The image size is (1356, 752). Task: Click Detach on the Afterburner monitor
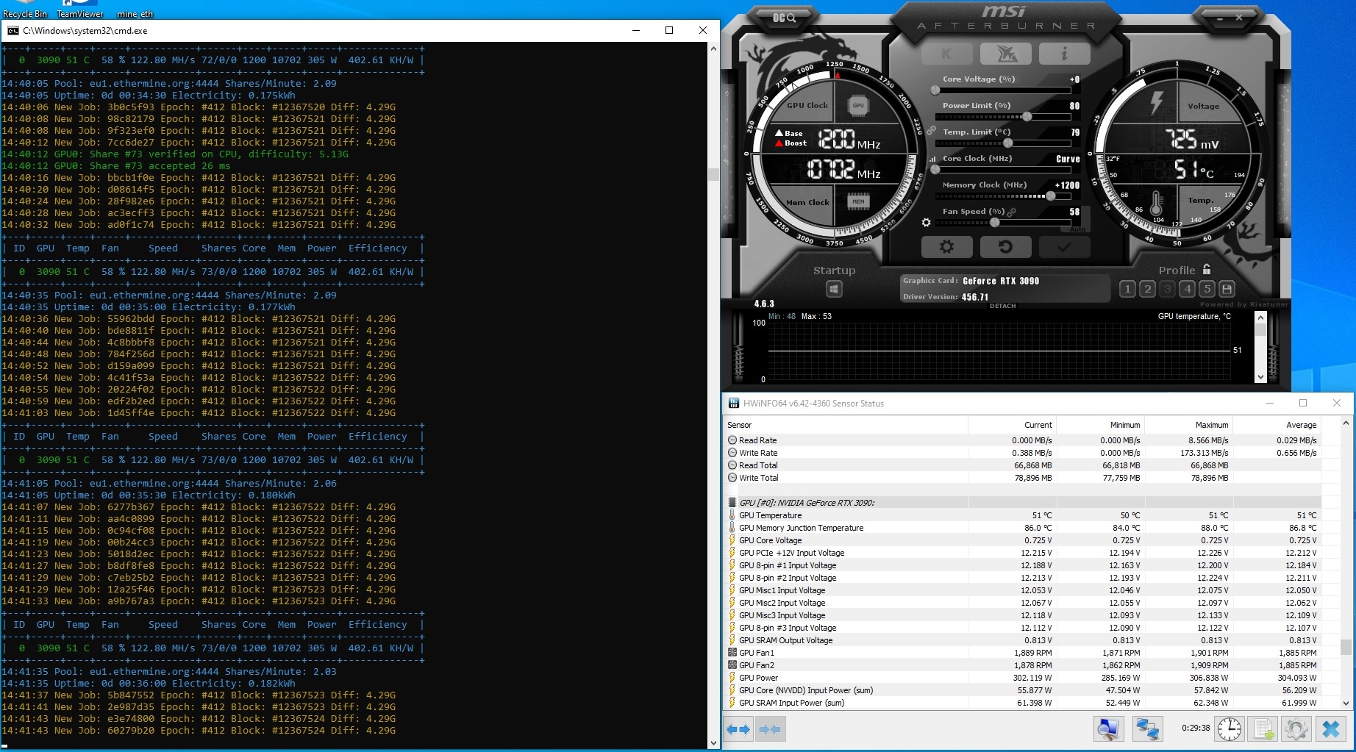point(1002,306)
